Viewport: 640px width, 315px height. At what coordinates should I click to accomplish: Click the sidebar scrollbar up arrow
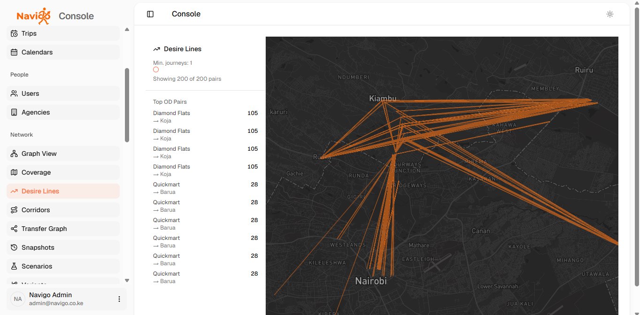pyautogui.click(x=127, y=30)
